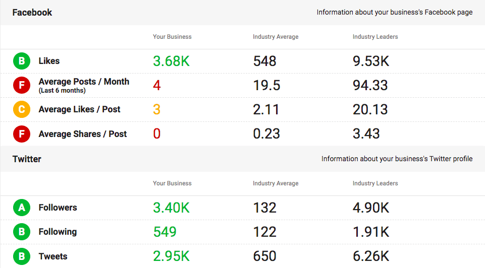The width and height of the screenshot is (485, 268).
Task: Click the 94.33 industry leaders posts value
Action: pyautogui.click(x=370, y=86)
